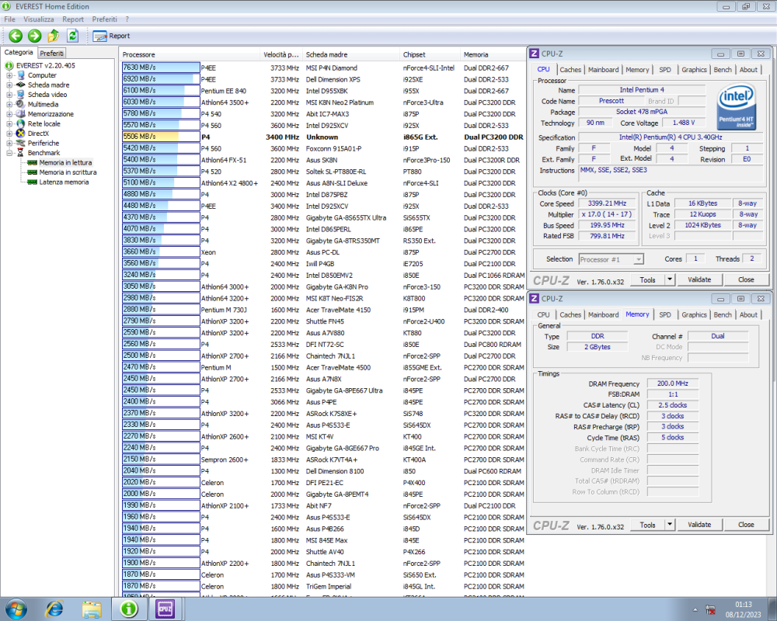Click the green EVEREST icon in the taskbar
777x621 pixels.
(x=128, y=609)
